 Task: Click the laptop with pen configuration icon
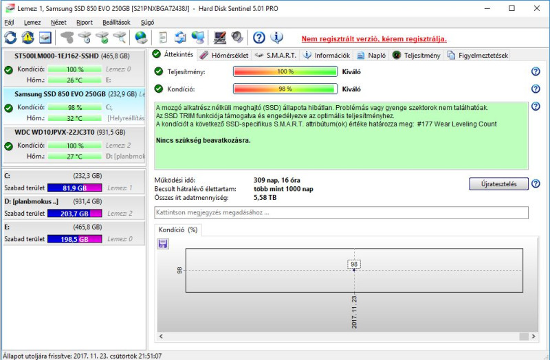(x=220, y=37)
